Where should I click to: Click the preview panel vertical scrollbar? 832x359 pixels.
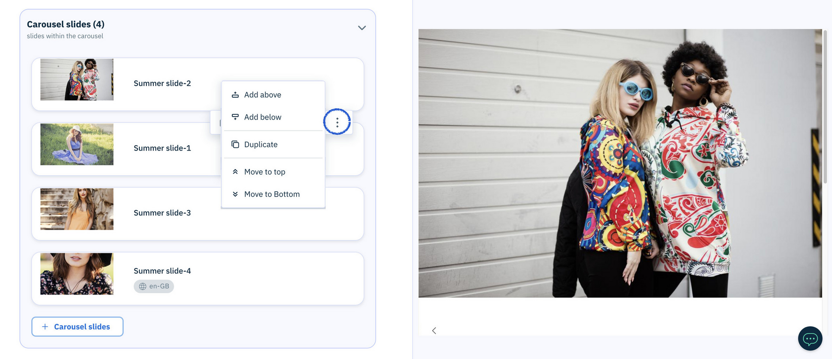pos(825,106)
